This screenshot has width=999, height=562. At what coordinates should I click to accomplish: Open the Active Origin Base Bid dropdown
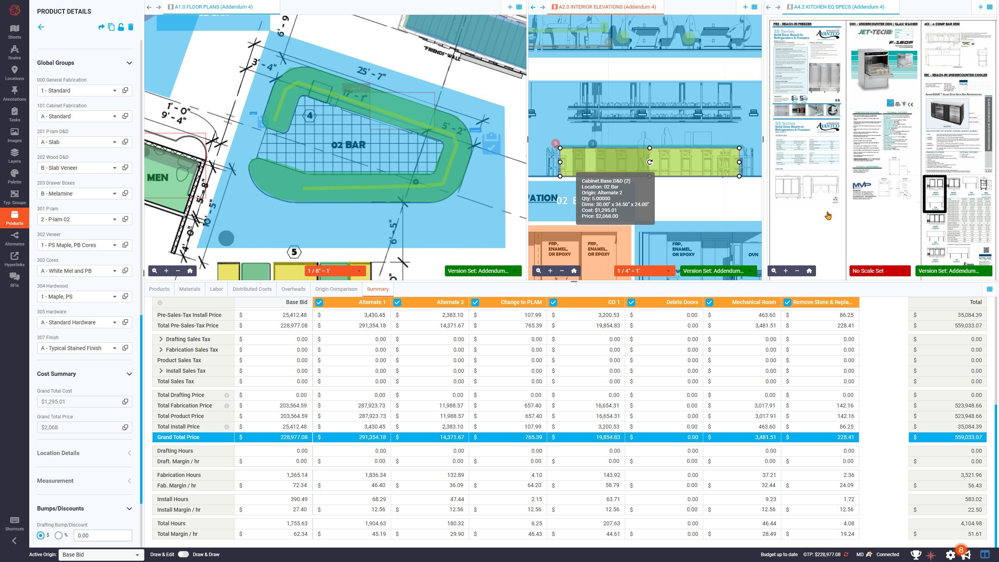click(101, 555)
